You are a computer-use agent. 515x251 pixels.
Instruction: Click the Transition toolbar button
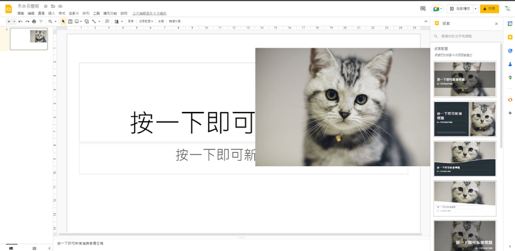[x=174, y=21]
